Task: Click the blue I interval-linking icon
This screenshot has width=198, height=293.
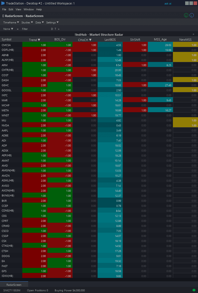Action: point(192,15)
